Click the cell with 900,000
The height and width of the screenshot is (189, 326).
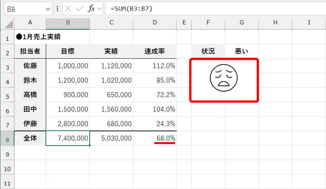(68, 95)
